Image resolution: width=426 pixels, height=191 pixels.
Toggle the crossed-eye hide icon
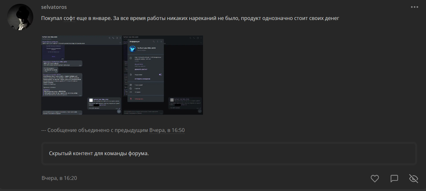(414, 179)
